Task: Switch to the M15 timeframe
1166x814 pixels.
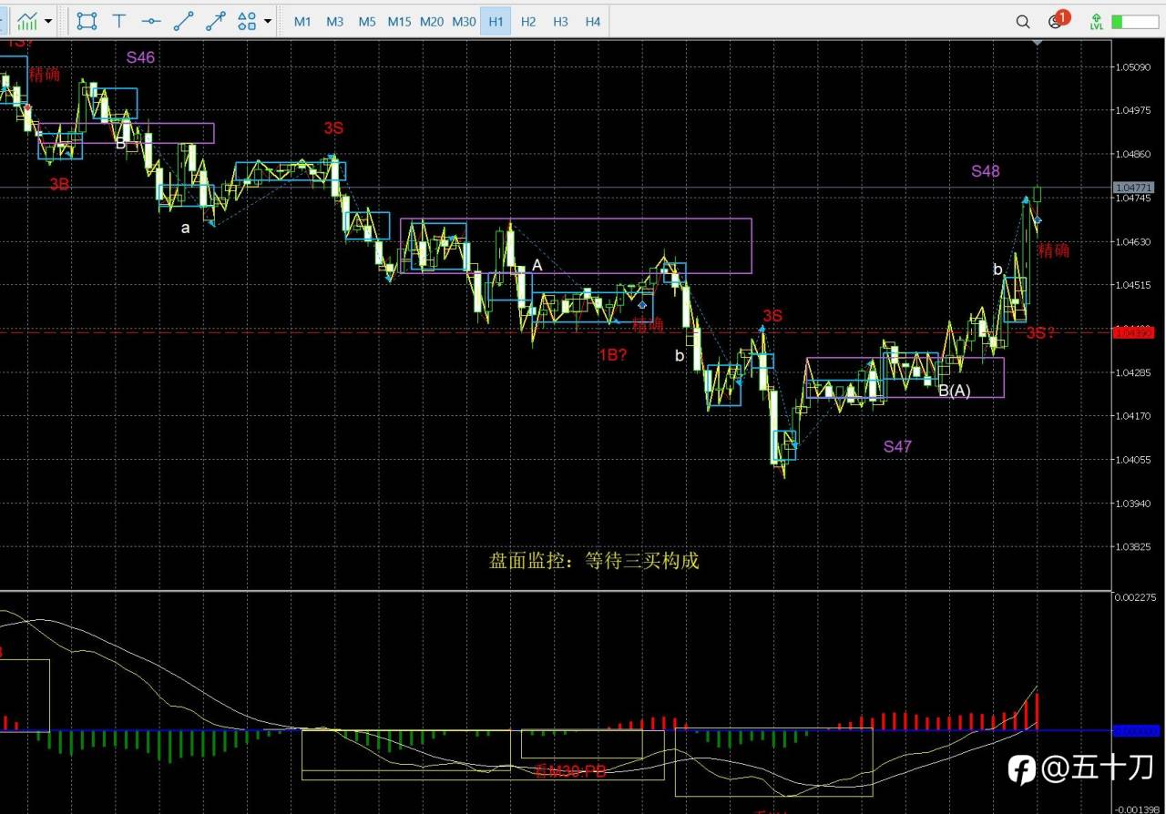Action: (x=399, y=20)
